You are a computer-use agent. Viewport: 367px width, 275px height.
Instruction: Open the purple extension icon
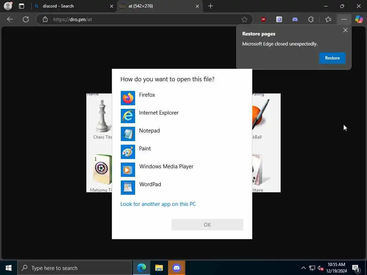(x=279, y=19)
